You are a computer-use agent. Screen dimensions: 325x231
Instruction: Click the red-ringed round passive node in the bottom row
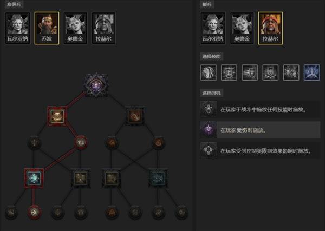(x=35, y=212)
